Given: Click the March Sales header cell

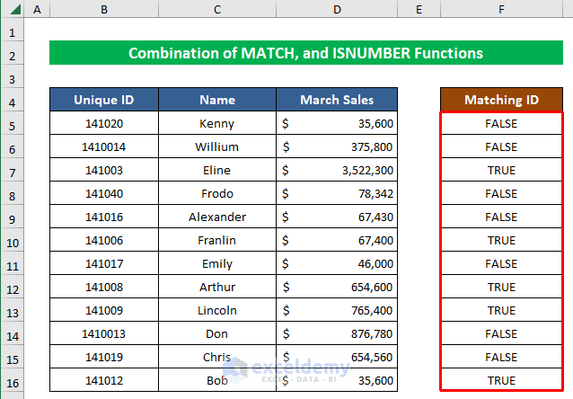Looking at the screenshot, I should click(x=337, y=100).
